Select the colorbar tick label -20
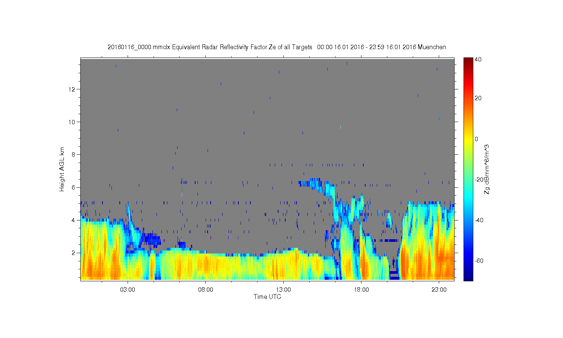The image size is (563, 338). (x=479, y=180)
